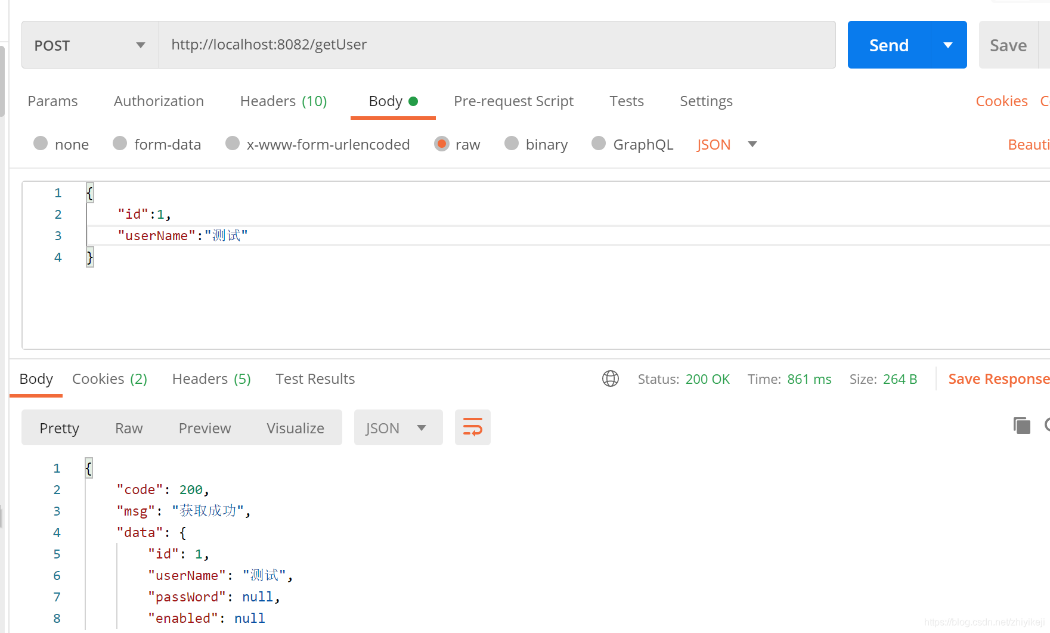Copy response using the copy icon

(x=1021, y=426)
